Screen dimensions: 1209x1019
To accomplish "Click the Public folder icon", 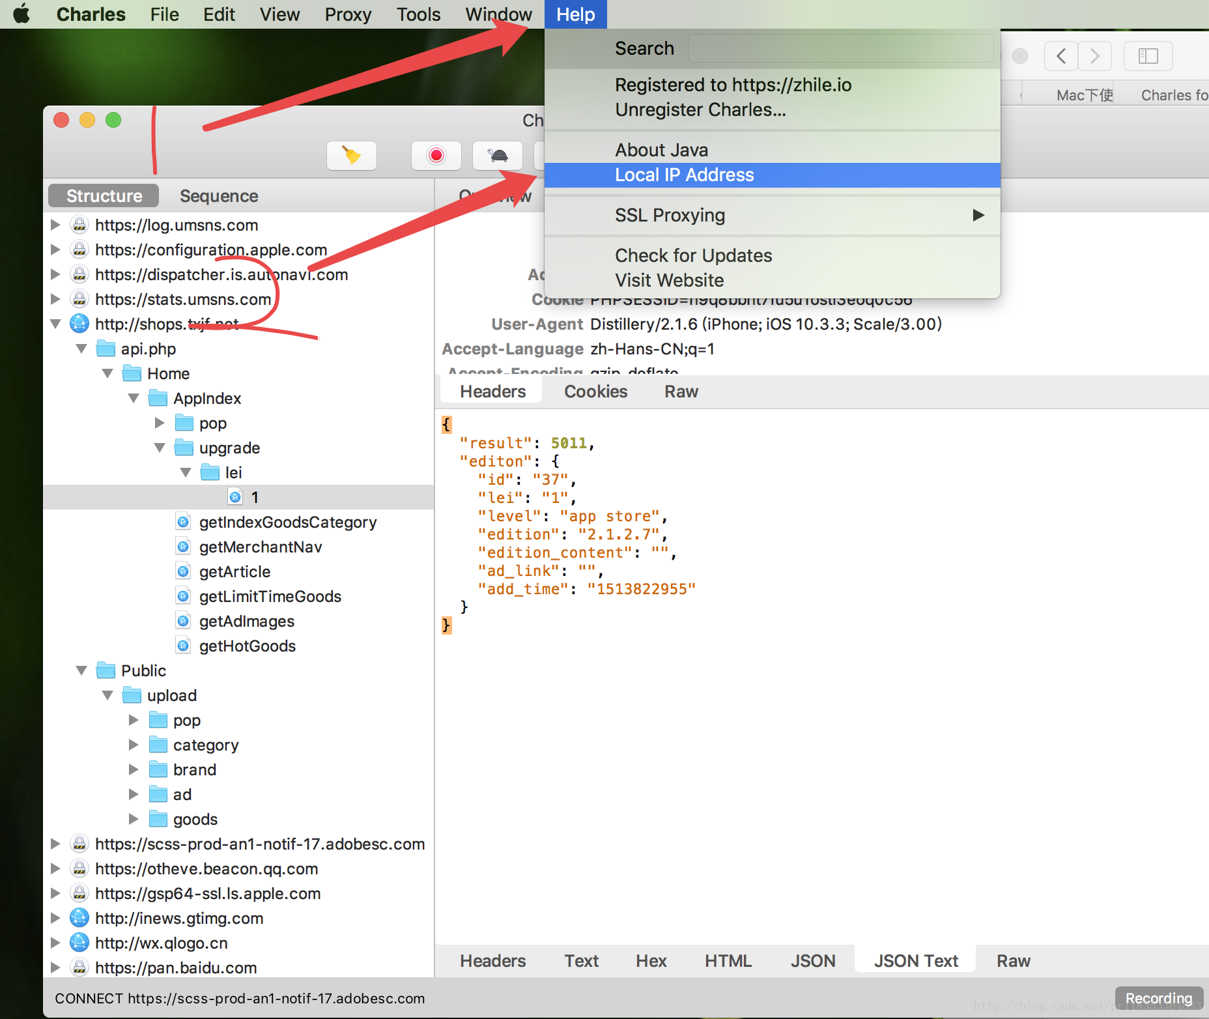I will pyautogui.click(x=106, y=670).
